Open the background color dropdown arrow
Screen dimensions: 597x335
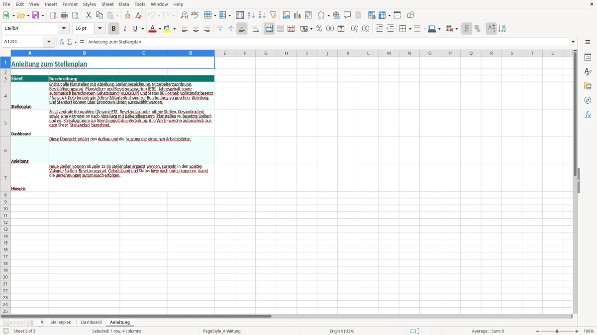click(x=175, y=29)
